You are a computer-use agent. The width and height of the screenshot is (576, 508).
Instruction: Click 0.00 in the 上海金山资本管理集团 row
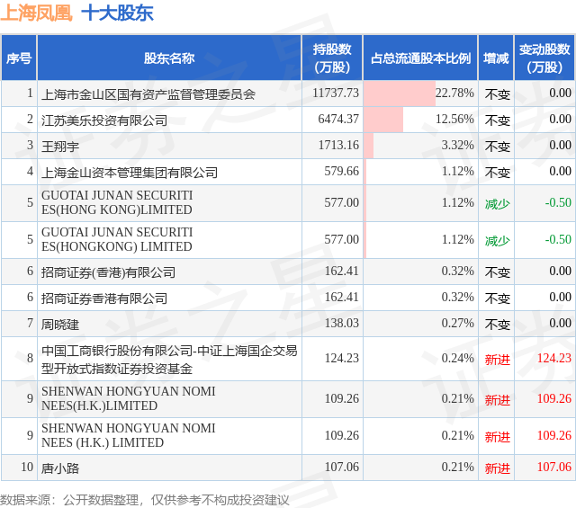(x=560, y=171)
